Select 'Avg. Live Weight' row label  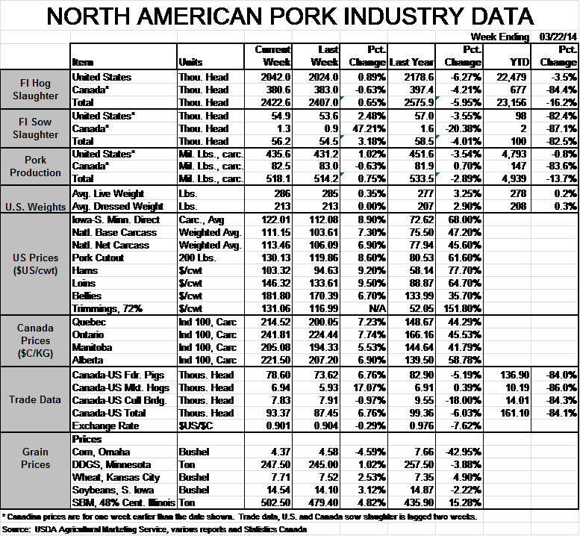107,194
